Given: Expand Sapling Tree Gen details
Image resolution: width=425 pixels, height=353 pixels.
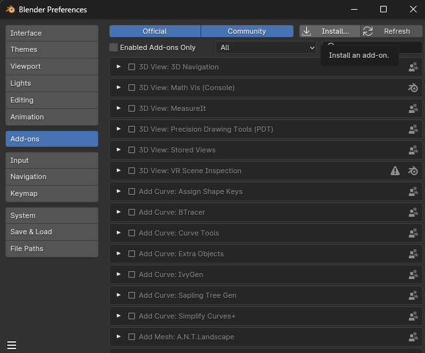Looking at the screenshot, I should click(x=119, y=295).
